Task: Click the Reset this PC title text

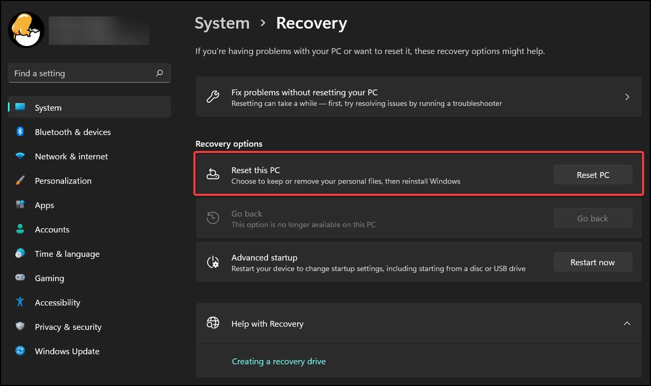Action: click(x=255, y=170)
